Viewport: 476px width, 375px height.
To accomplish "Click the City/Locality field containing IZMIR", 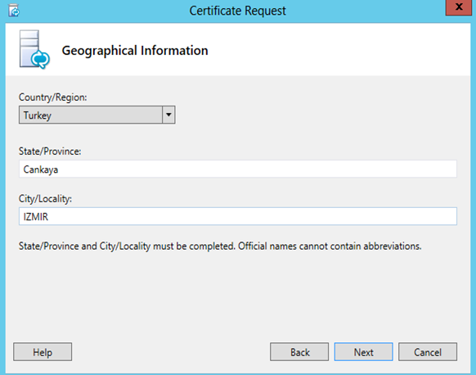I will click(x=238, y=216).
